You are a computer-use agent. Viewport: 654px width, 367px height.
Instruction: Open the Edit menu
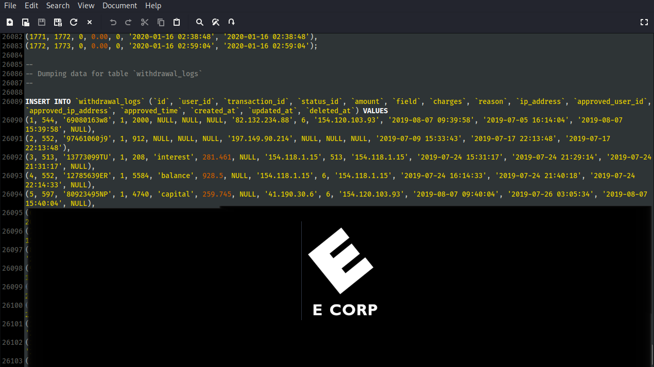[31, 6]
